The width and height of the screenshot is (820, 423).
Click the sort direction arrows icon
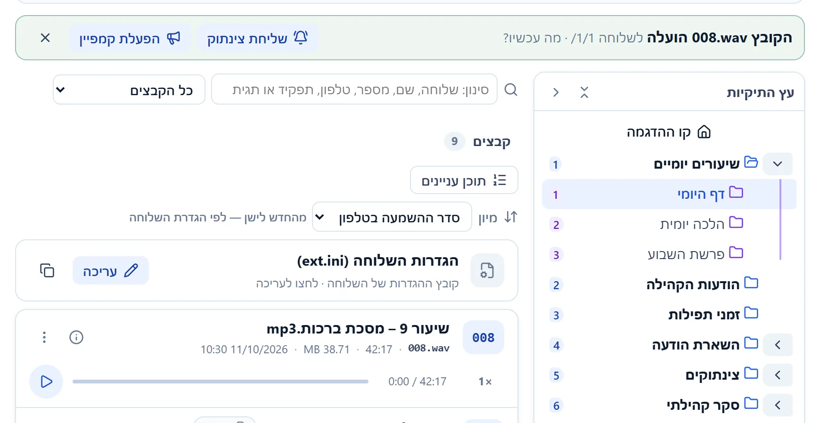(x=511, y=217)
